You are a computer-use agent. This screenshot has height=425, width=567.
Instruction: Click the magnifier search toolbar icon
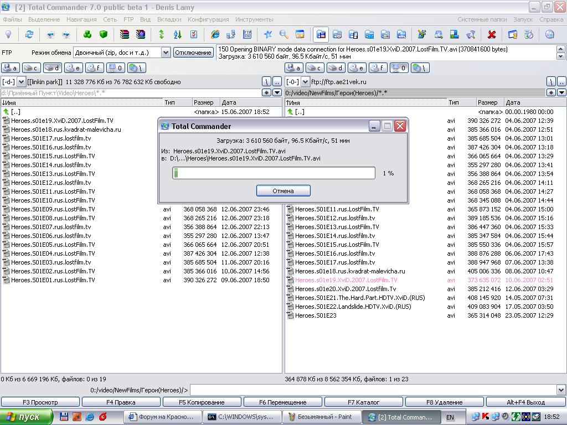point(284,34)
